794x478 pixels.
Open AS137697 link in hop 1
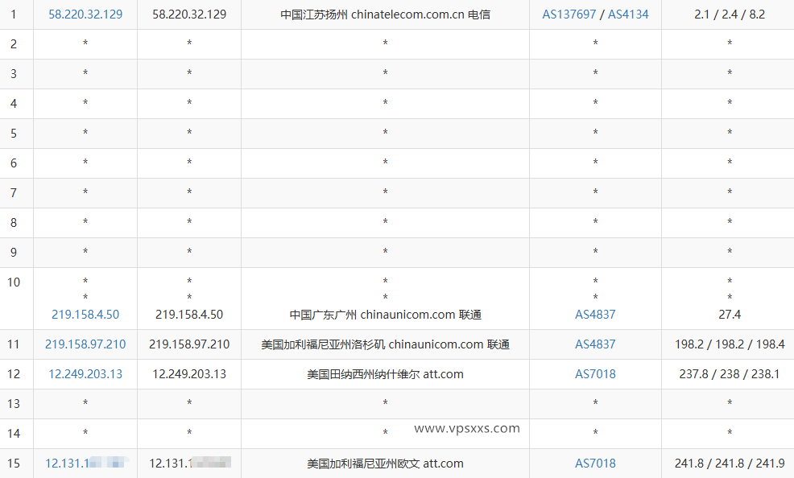(x=569, y=14)
